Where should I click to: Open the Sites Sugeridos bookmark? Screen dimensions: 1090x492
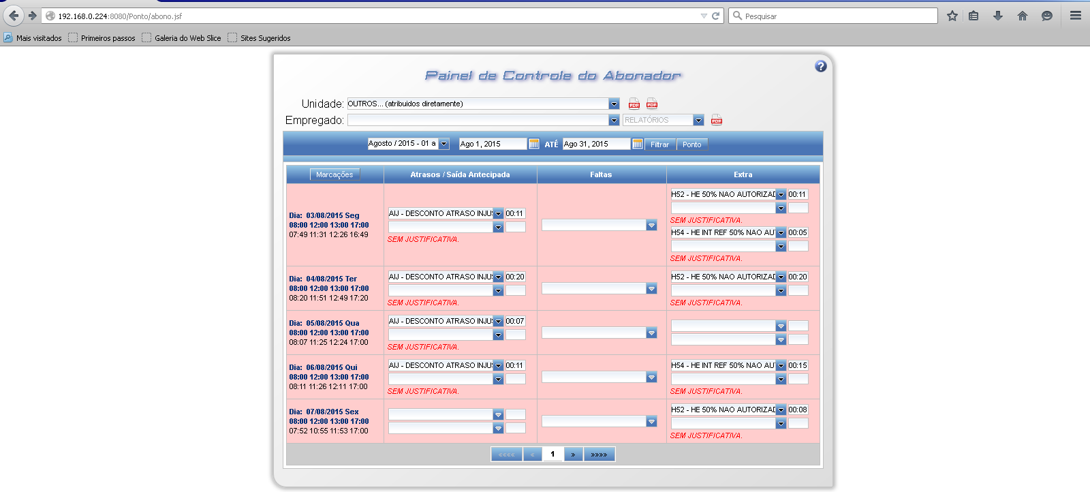pos(260,38)
